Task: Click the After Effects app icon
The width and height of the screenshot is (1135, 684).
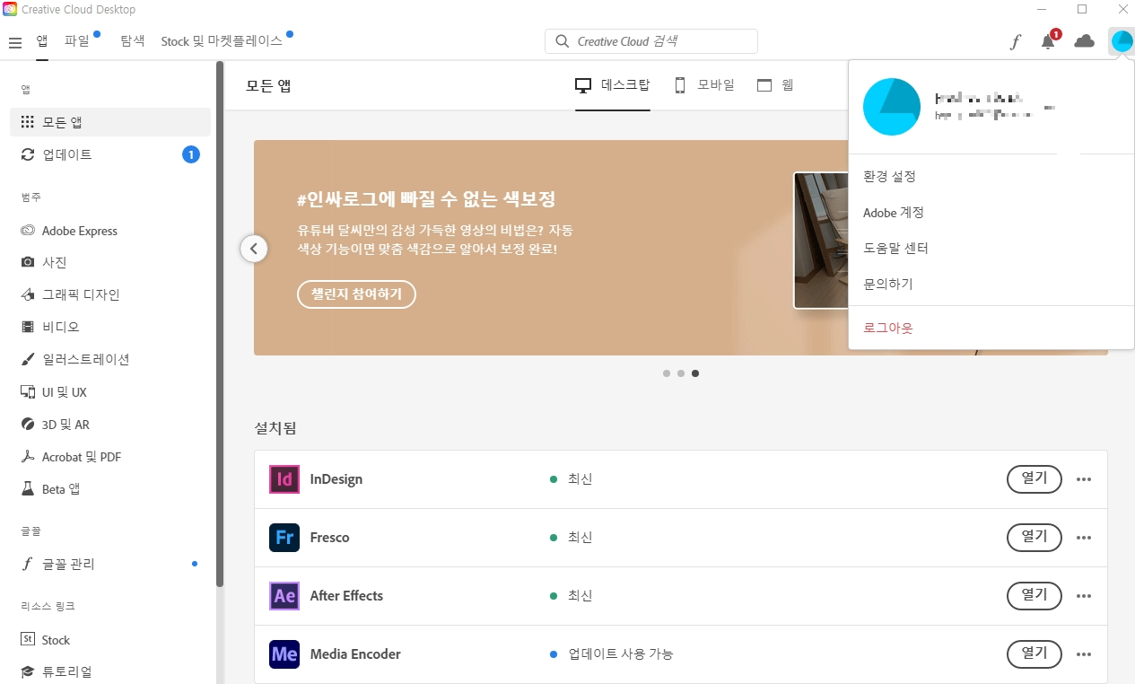Action: coord(284,596)
